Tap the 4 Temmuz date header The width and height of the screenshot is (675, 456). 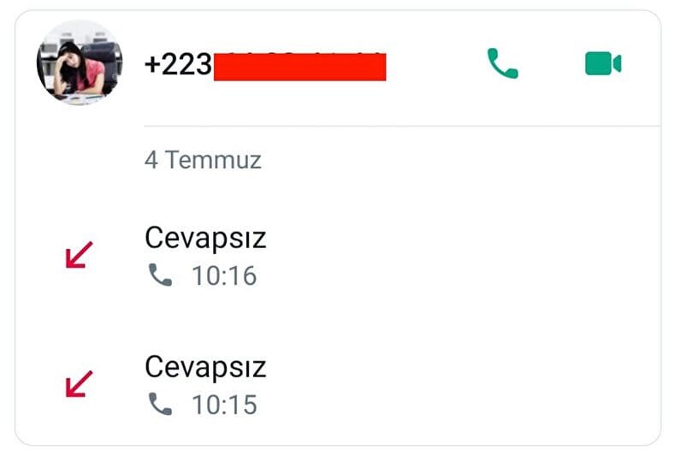(203, 160)
